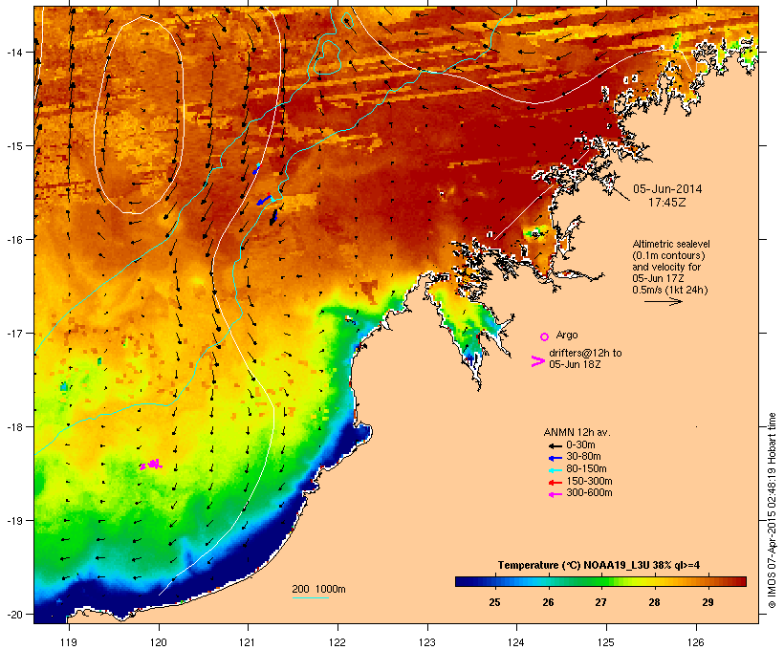Screen dimensions: 784x650
Task: Click the cyan 80-150m legend arrow
Action: click(555, 470)
